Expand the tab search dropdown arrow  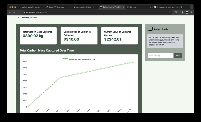click(x=192, y=7)
